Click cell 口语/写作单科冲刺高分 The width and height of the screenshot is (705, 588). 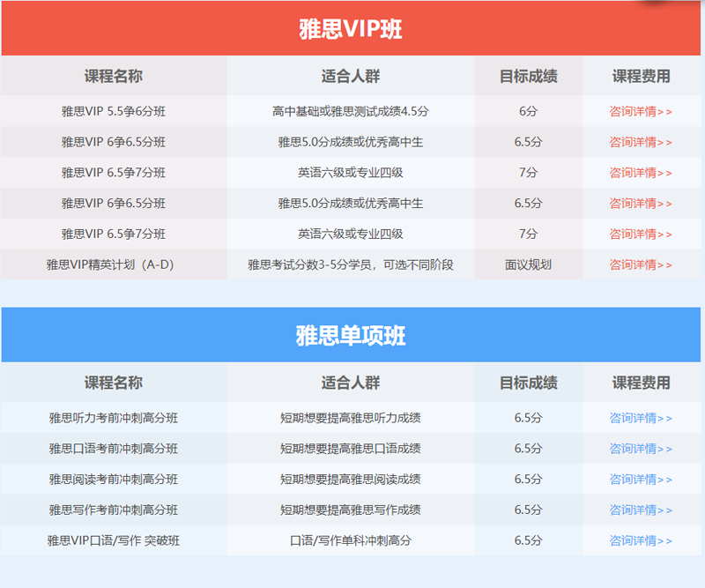tap(351, 540)
